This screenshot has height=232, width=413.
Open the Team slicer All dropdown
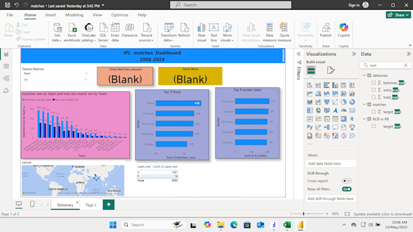point(55,80)
